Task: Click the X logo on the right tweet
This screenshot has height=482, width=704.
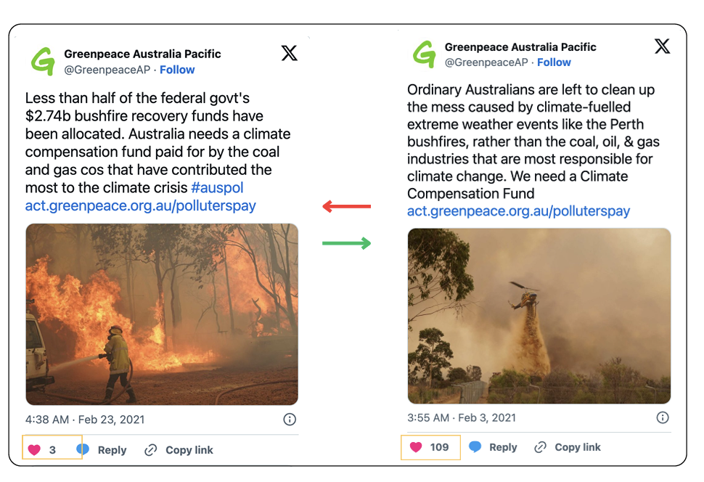Action: tap(663, 46)
